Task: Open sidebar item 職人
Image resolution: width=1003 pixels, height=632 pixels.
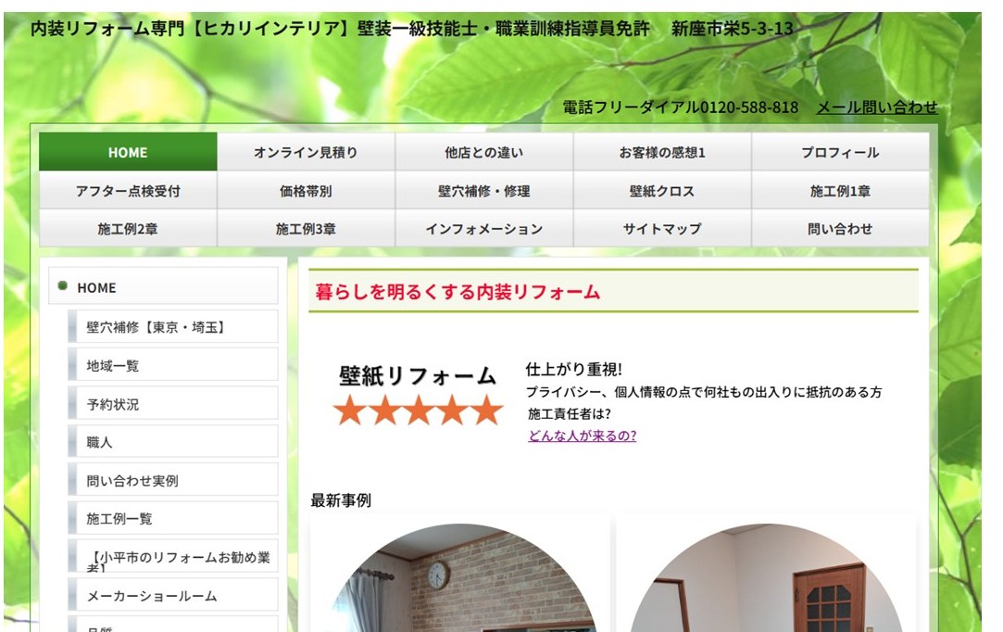Action: click(x=172, y=442)
